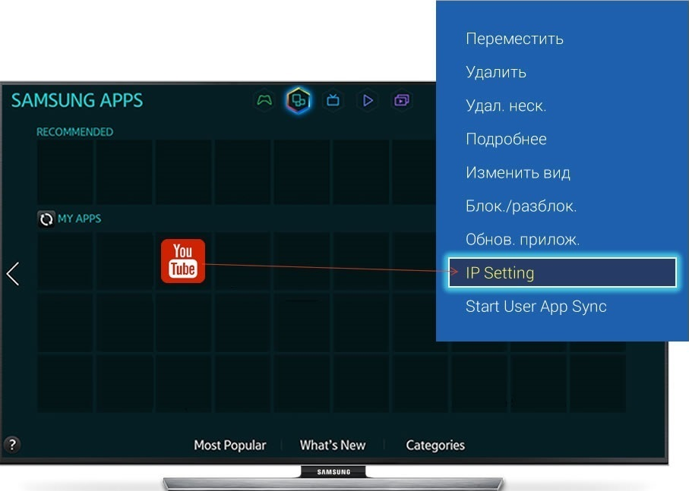Click Start User App Sync
The width and height of the screenshot is (689, 491).
pyautogui.click(x=536, y=307)
